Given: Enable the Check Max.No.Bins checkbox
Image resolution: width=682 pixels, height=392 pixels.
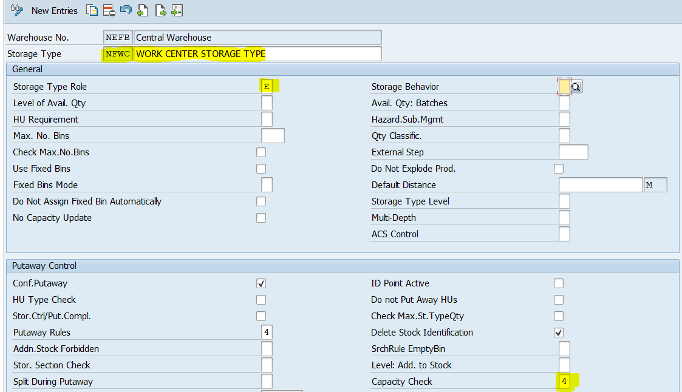Looking at the screenshot, I should pos(261,152).
